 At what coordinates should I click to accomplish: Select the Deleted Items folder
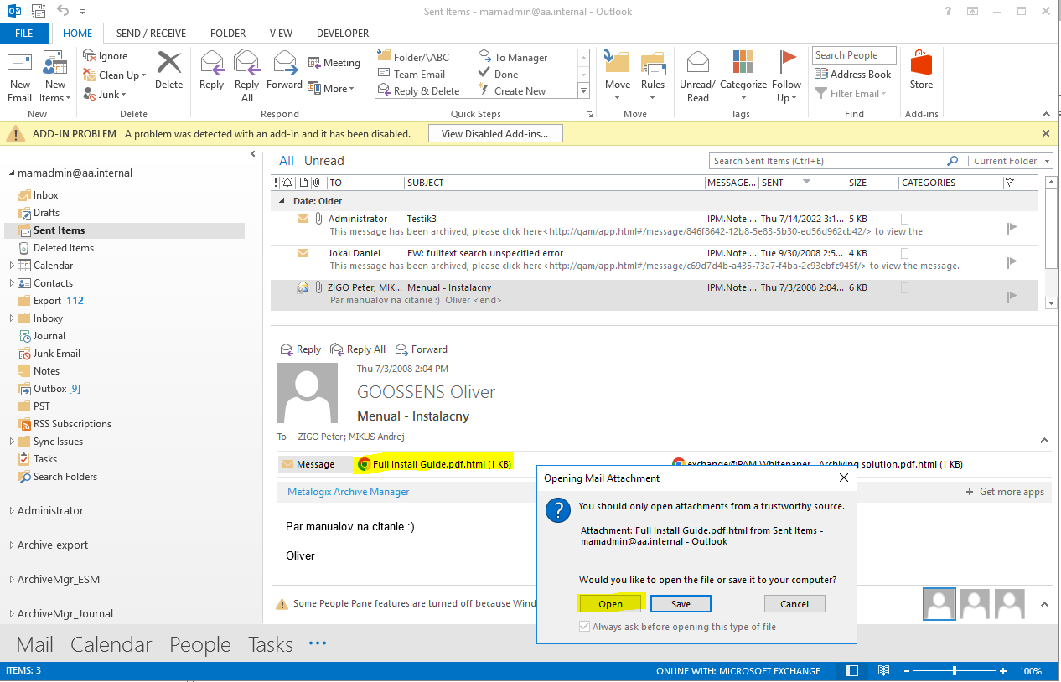pos(63,248)
